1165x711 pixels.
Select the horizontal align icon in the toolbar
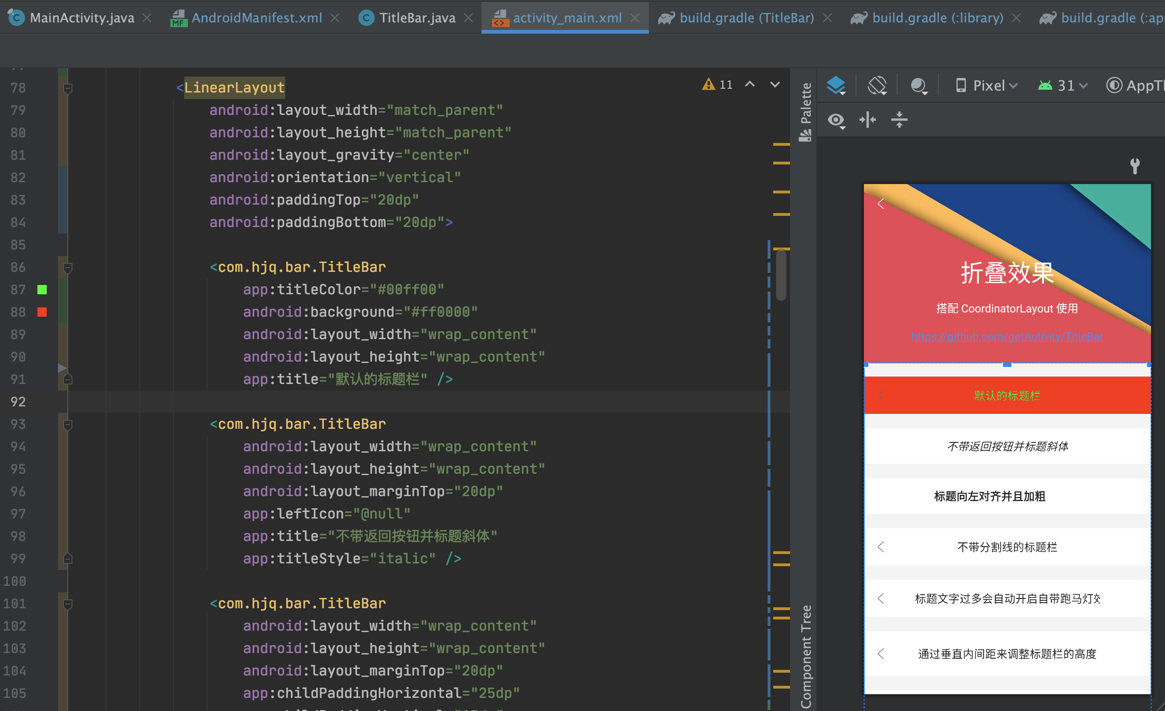(868, 120)
